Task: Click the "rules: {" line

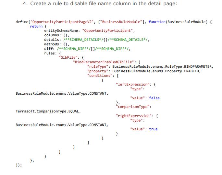Action: pyautogui.click(x=53, y=53)
